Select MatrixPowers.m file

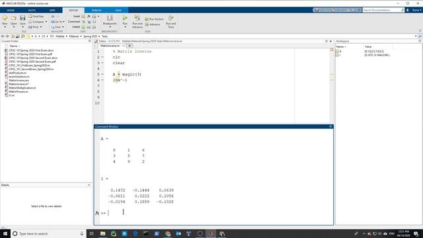[19, 91]
